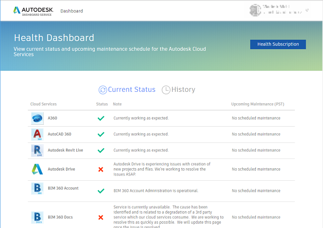Click the AutoCAD 360 service icon
This screenshot has width=323, height=228.
pos(37,134)
